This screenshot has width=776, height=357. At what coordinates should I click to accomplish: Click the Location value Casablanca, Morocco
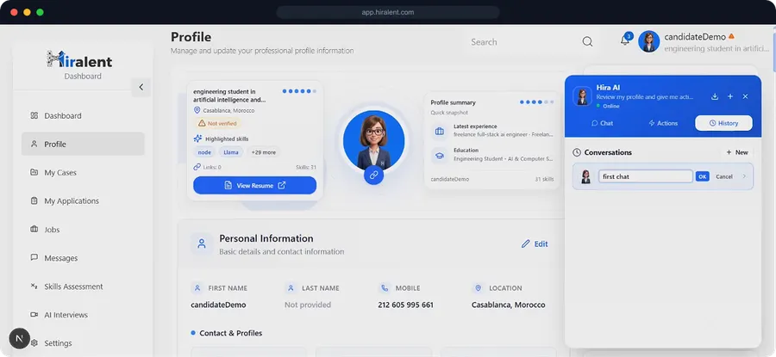click(x=508, y=305)
